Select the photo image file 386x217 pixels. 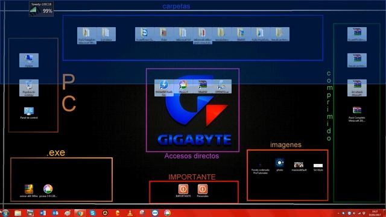(280, 165)
